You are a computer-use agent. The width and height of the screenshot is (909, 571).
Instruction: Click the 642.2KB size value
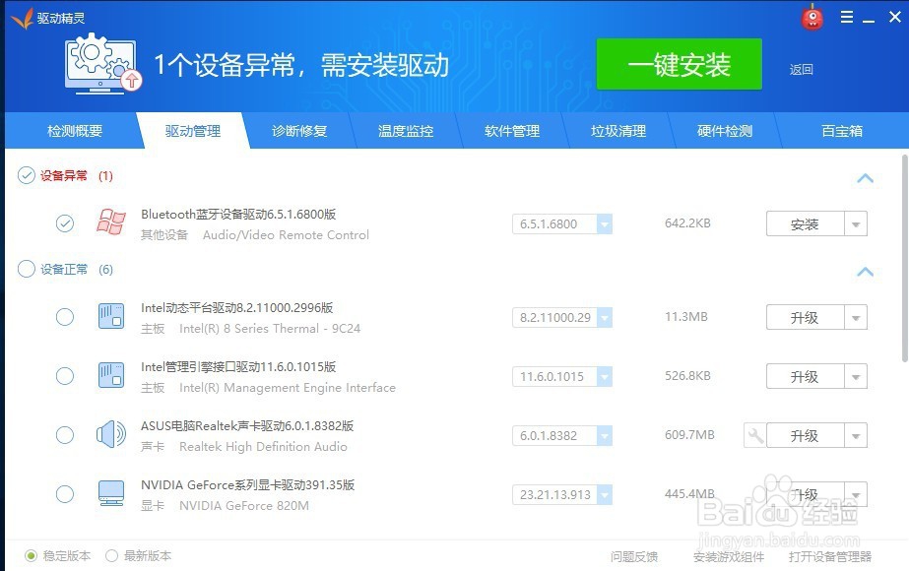[x=687, y=223]
